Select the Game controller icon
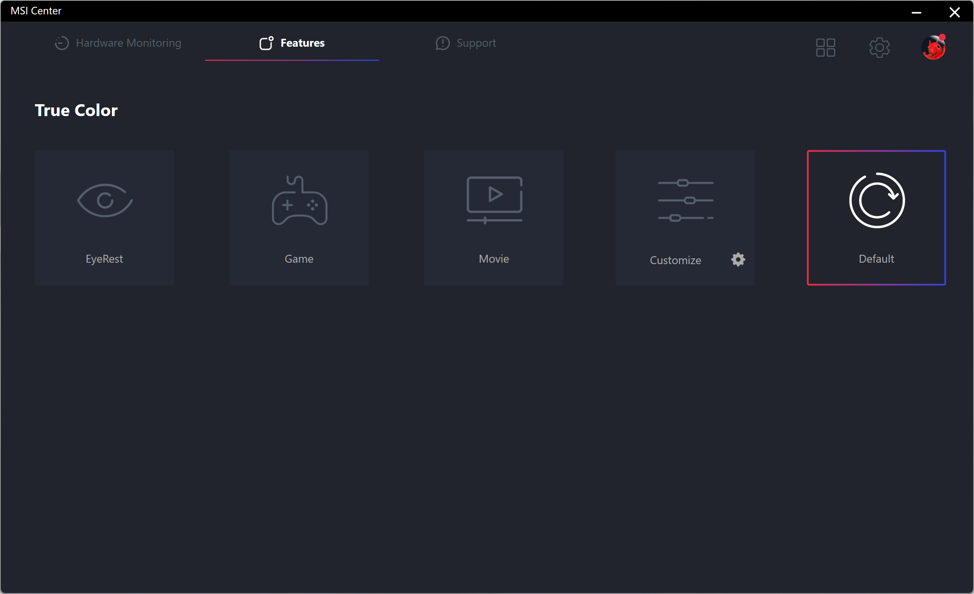974x594 pixels. (x=299, y=201)
